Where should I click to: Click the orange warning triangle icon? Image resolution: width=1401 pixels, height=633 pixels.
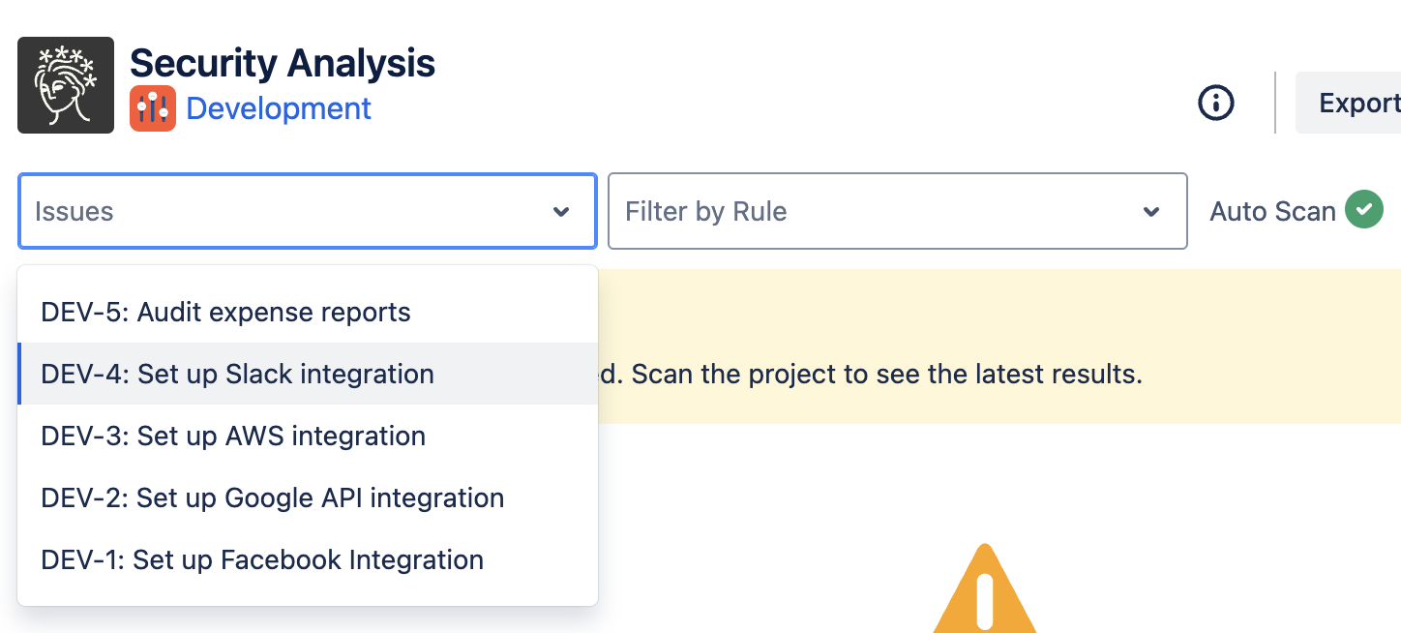tap(985, 590)
